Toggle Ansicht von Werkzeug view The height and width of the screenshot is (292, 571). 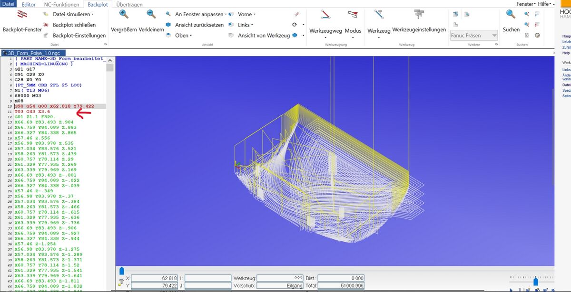(x=264, y=36)
